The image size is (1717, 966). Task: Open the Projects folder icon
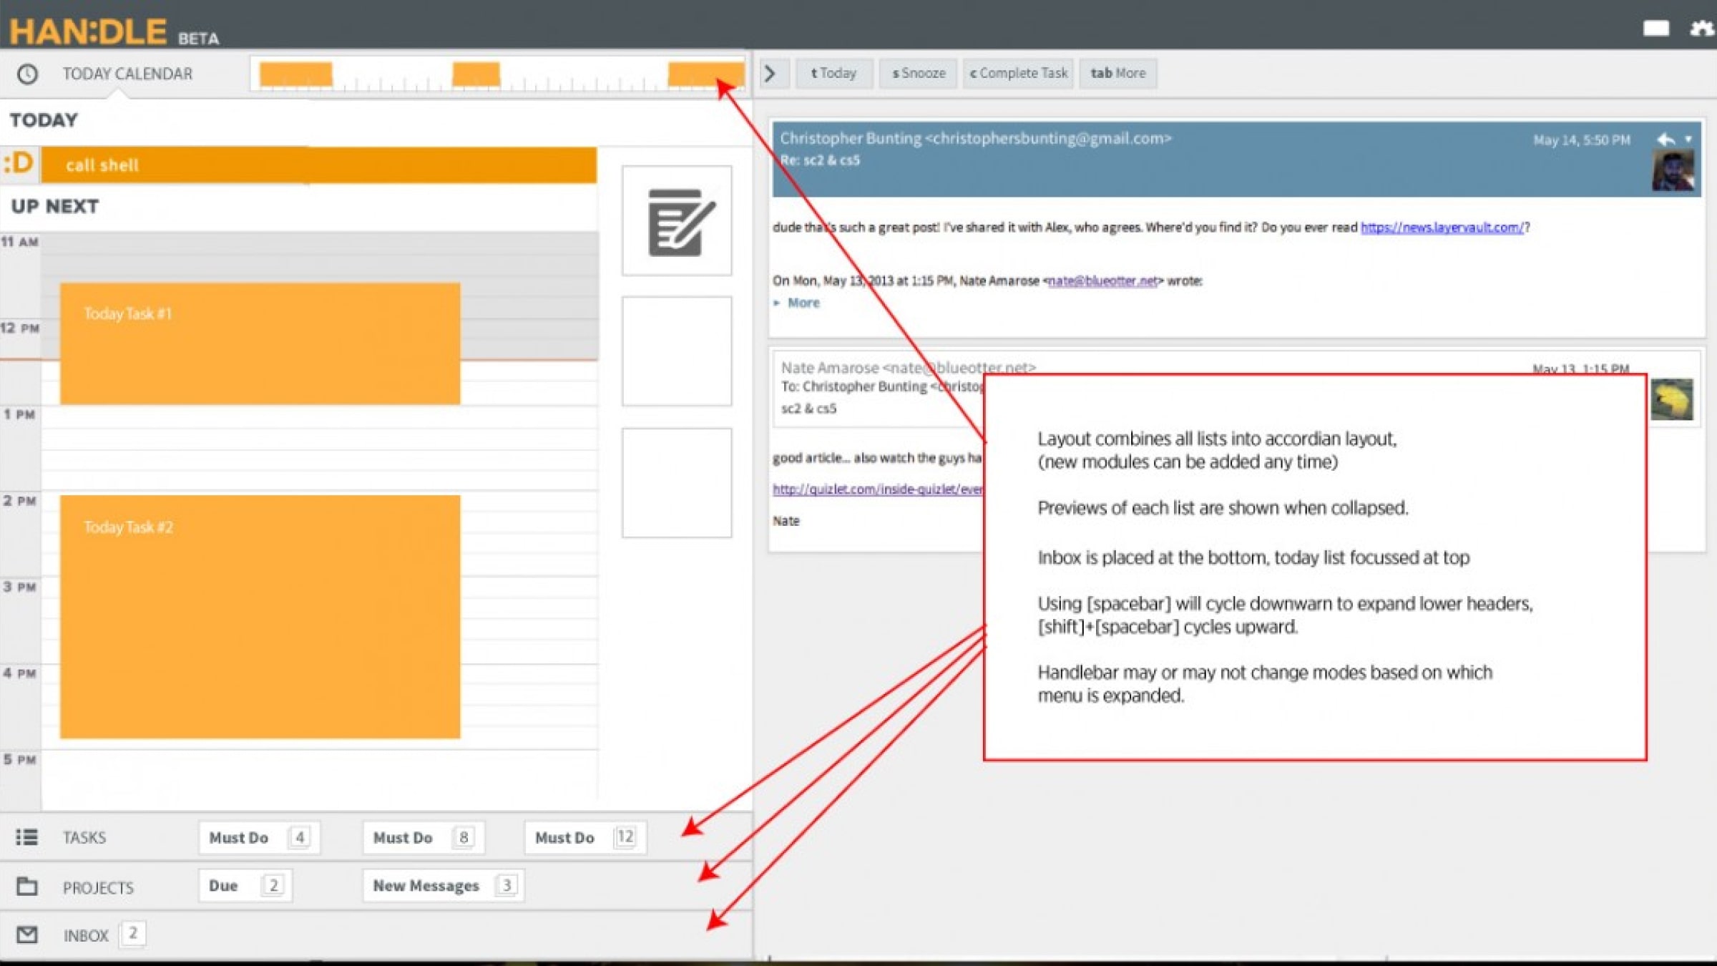click(26, 887)
